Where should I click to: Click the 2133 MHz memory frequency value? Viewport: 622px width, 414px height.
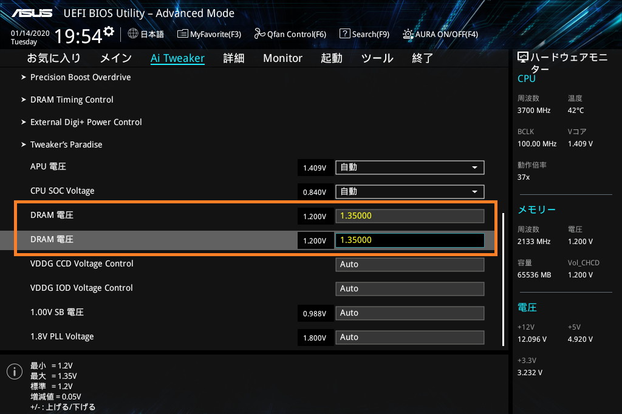click(x=534, y=242)
